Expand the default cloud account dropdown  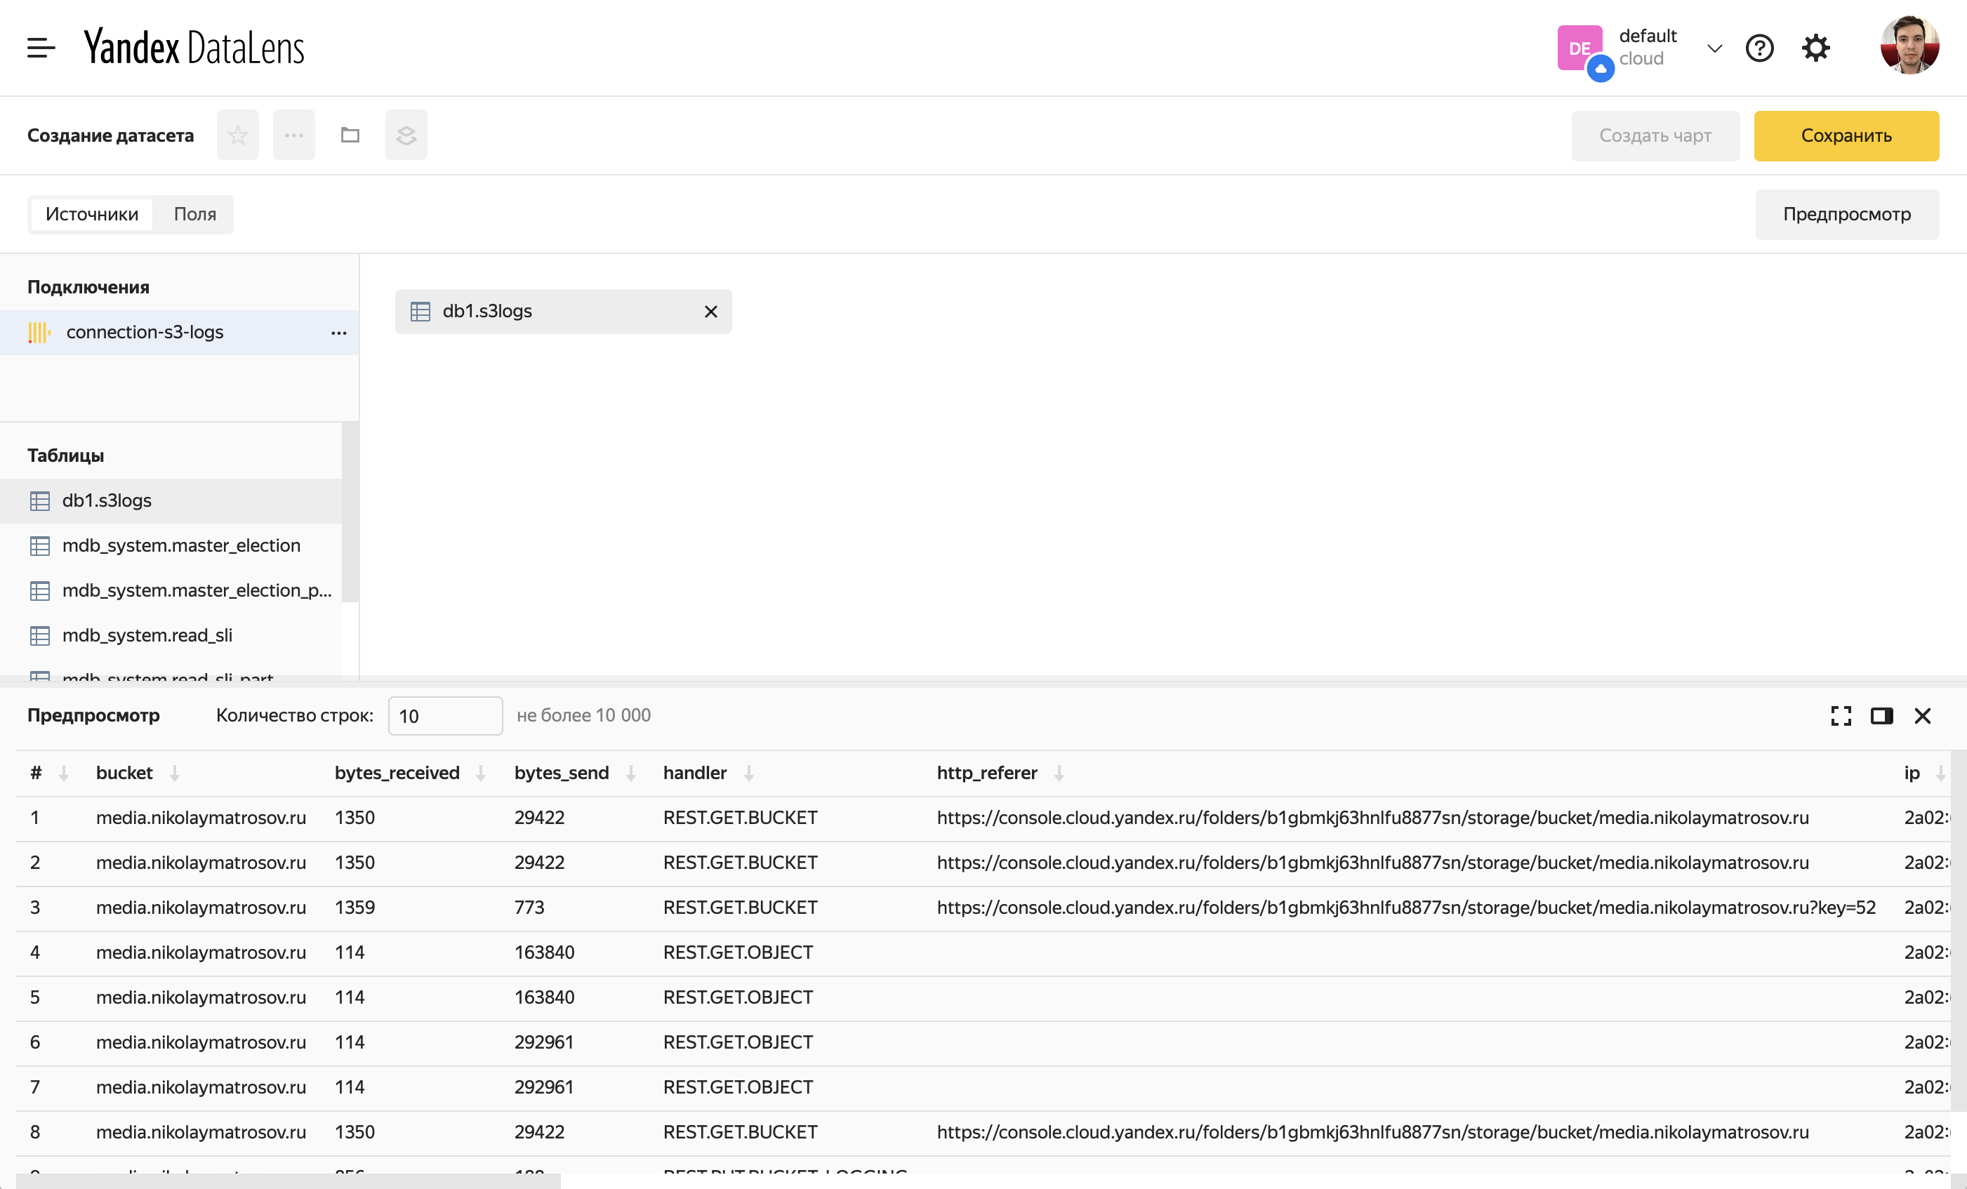(1714, 48)
